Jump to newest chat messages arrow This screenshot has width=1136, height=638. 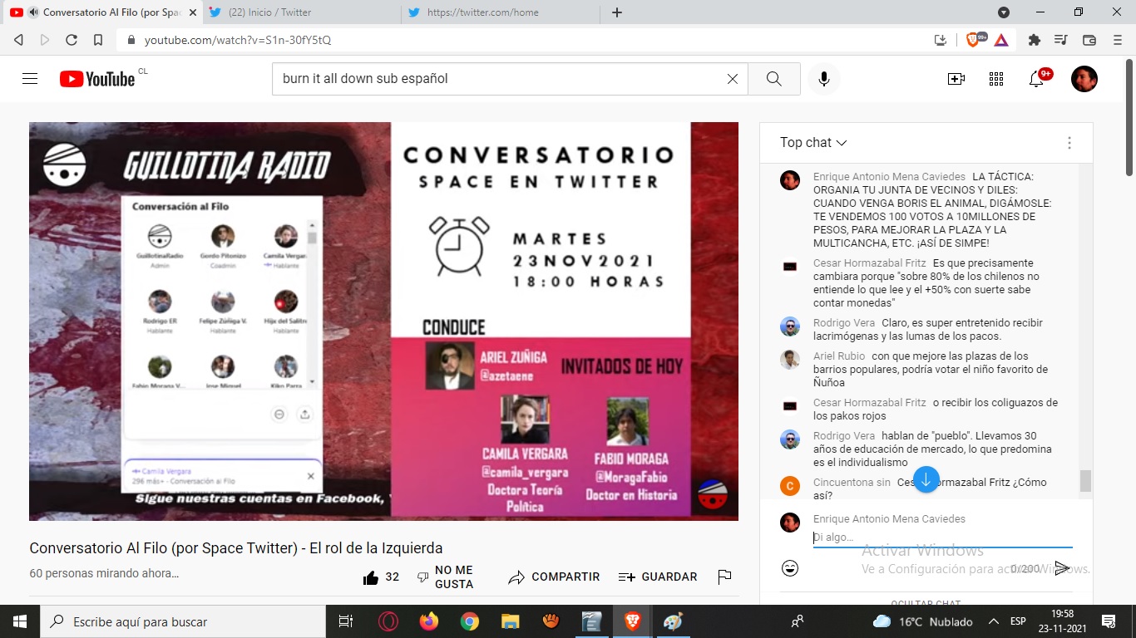(926, 480)
